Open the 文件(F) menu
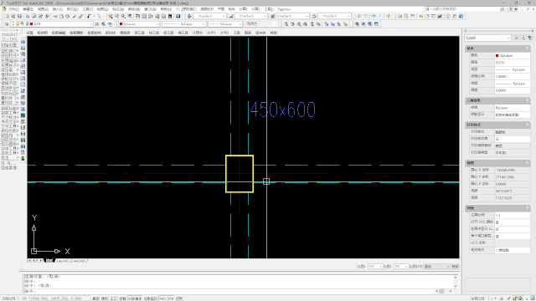 [x=13, y=9]
